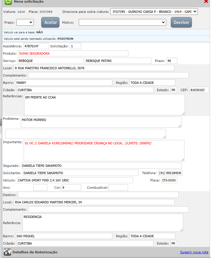This screenshot has width=213, height=258.
Task: Focus the Telefone input field
Action: coord(170,173)
